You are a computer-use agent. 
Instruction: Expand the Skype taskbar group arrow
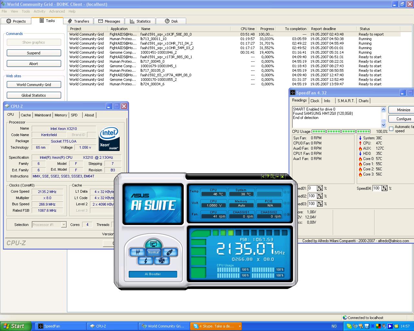click(240, 326)
